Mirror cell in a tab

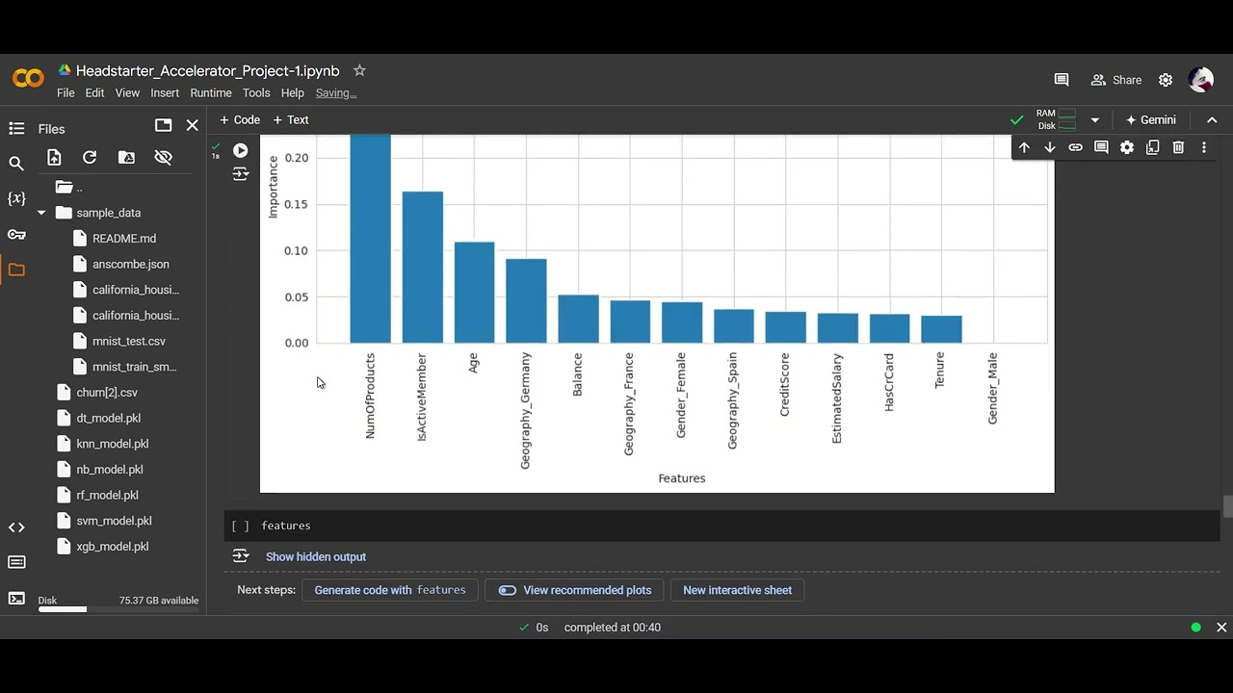point(1152,147)
